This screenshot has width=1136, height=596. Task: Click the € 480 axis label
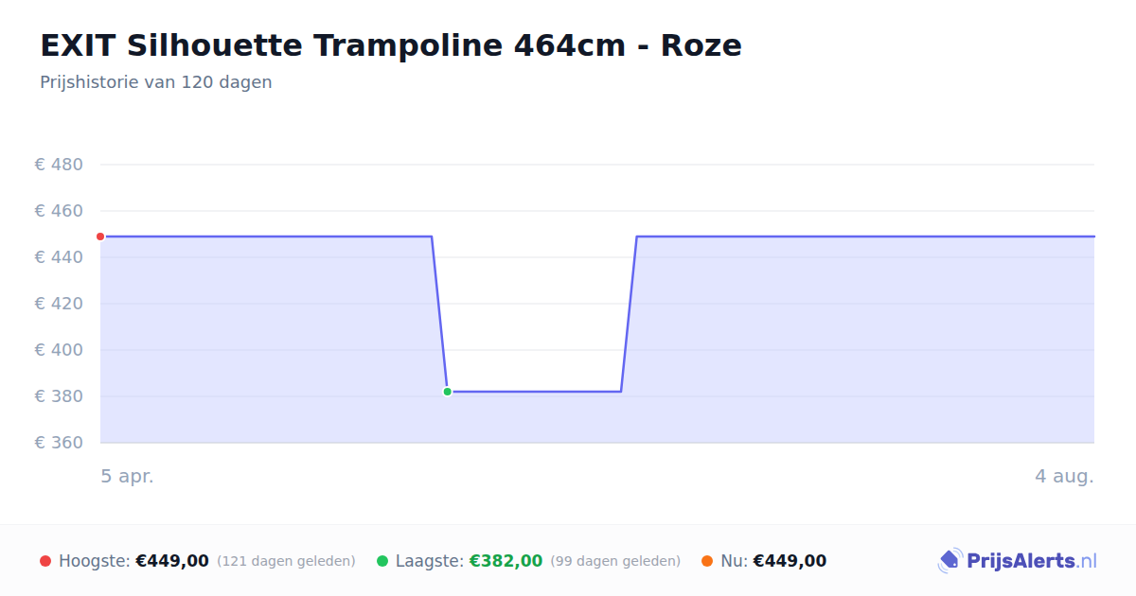click(59, 165)
